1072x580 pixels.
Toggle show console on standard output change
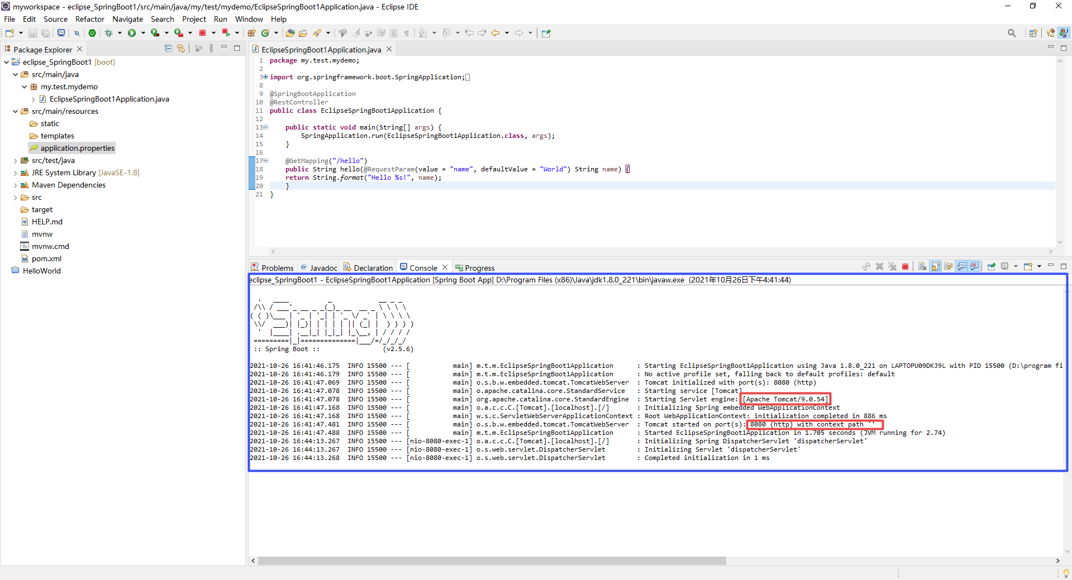pos(961,266)
